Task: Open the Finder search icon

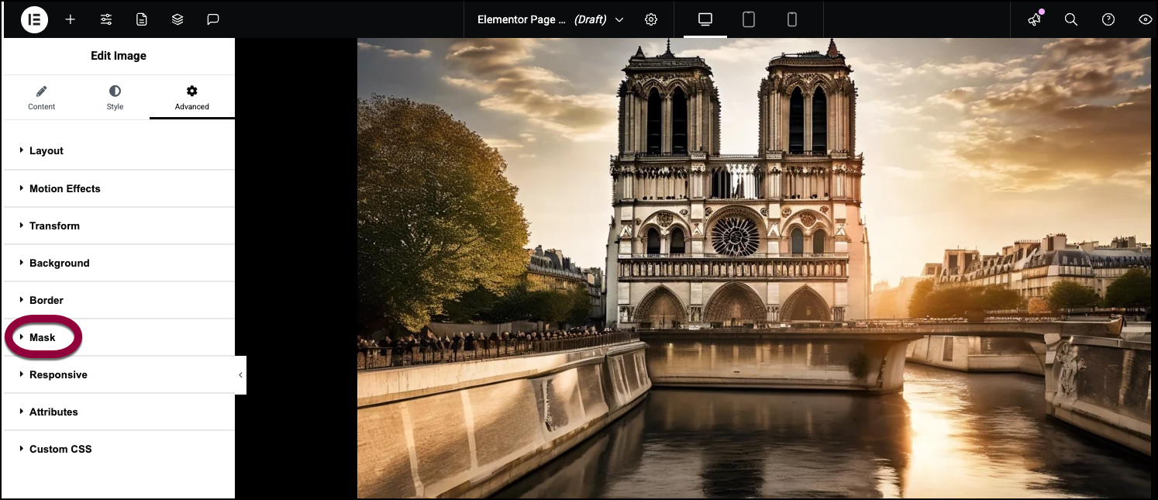Action: [1071, 19]
